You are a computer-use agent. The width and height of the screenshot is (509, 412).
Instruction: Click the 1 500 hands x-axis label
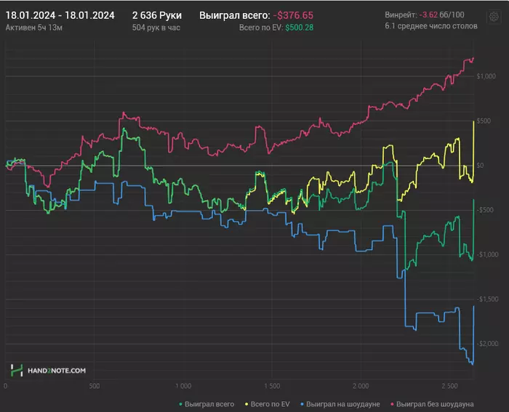pos(272,386)
